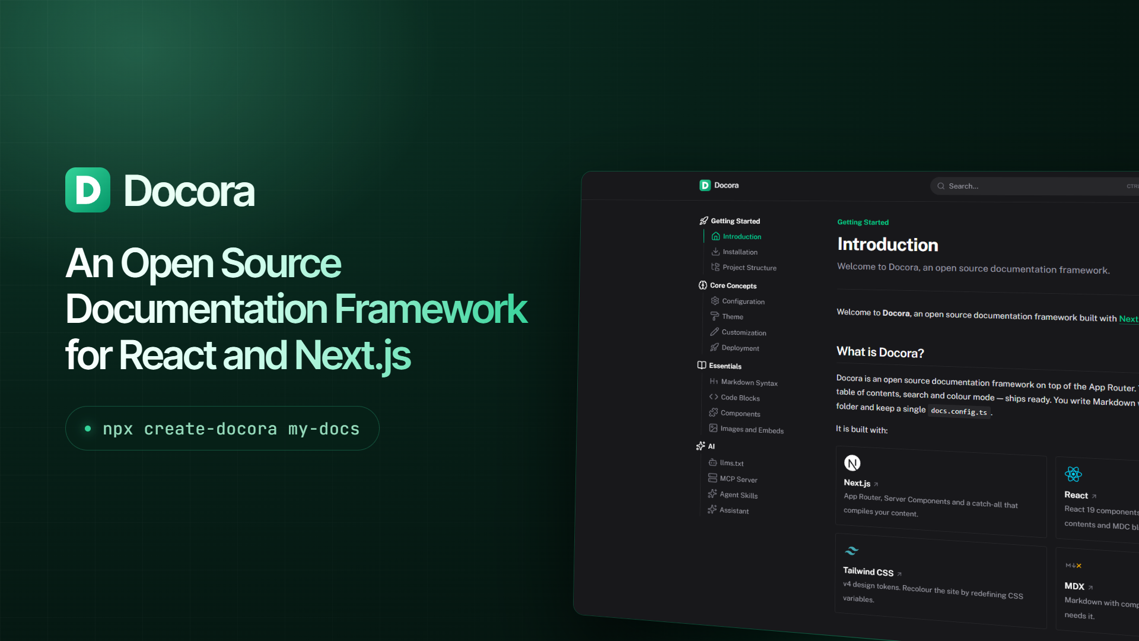Click the tree icon beside Project Structure

pos(715,267)
